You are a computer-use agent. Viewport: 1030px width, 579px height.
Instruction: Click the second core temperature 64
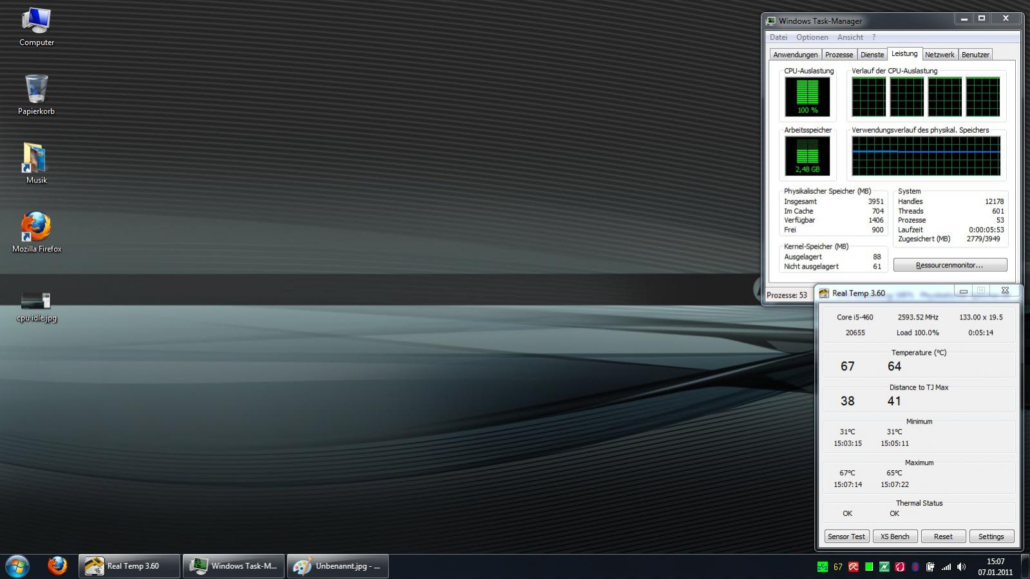click(x=895, y=366)
